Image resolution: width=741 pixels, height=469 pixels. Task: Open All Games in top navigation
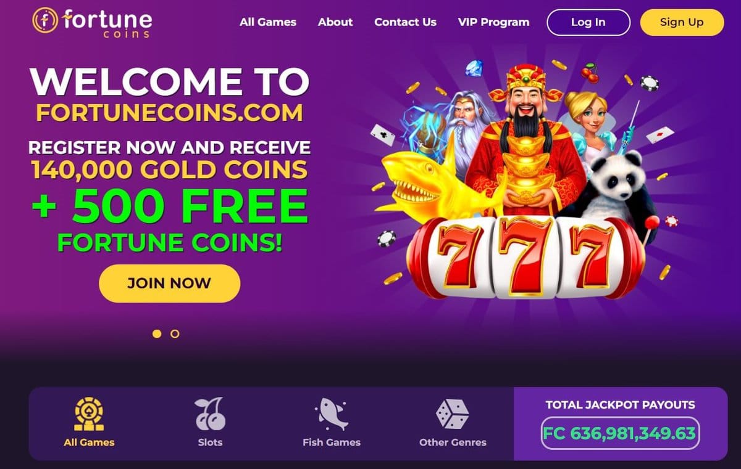coord(268,22)
